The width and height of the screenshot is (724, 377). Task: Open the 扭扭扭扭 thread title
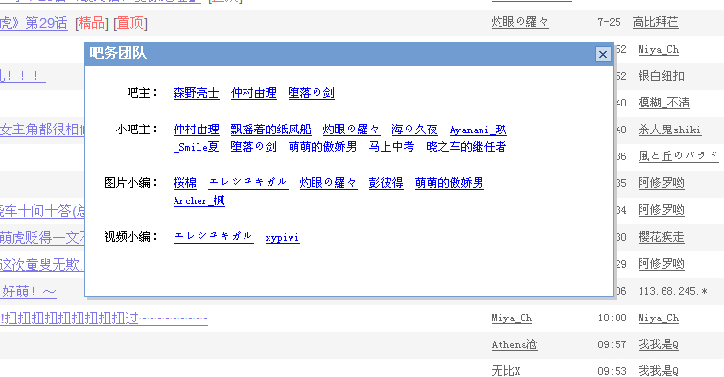104,318
